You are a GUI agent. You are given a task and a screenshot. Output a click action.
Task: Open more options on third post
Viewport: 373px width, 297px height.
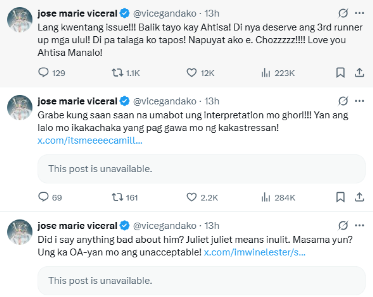pyautogui.click(x=359, y=226)
